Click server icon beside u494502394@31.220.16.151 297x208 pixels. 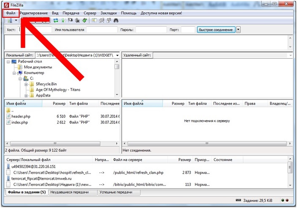[x=8, y=167]
